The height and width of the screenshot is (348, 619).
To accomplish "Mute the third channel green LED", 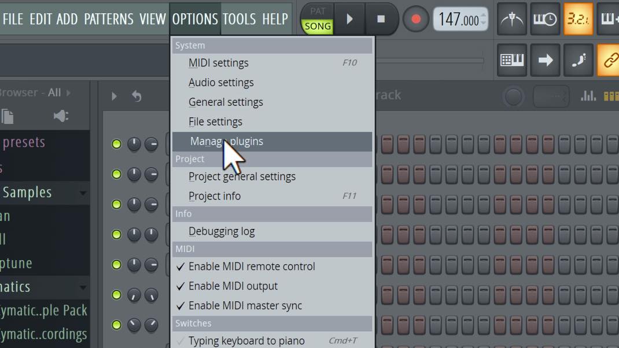I will (116, 205).
